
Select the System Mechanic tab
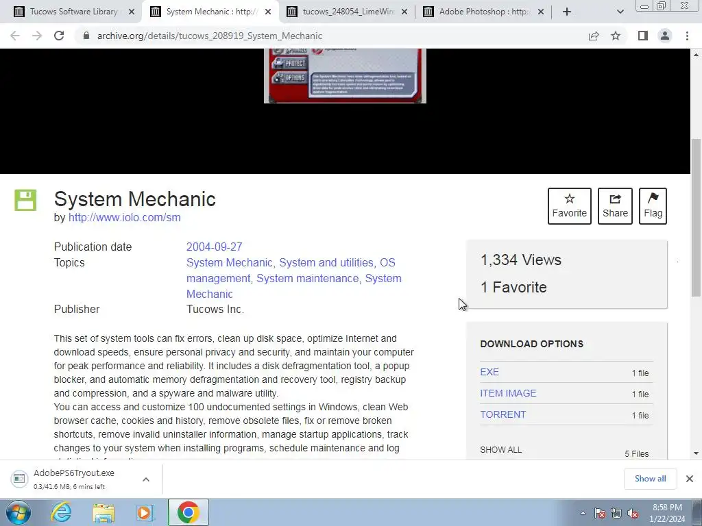[212, 12]
